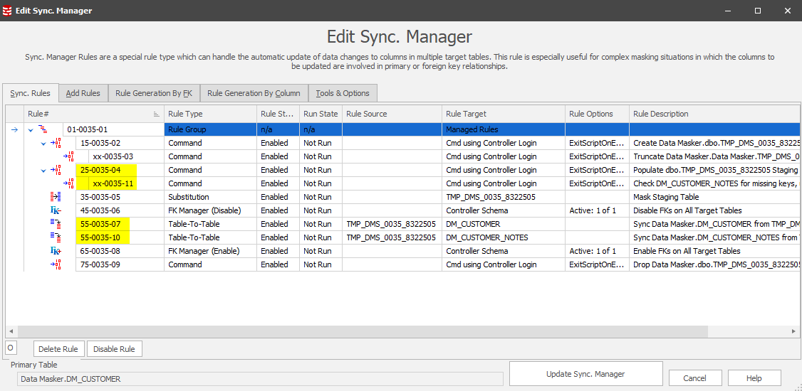Click the Disable Rule button
Image resolution: width=802 pixels, height=391 pixels.
click(114, 348)
